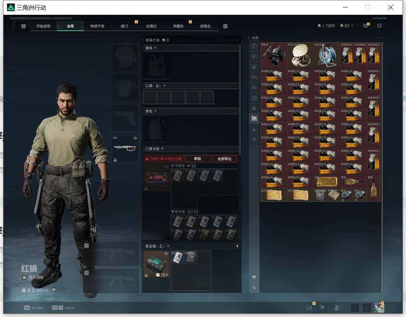
Task: Toggle the 显示装备 checkbox
Action: click(x=24, y=277)
